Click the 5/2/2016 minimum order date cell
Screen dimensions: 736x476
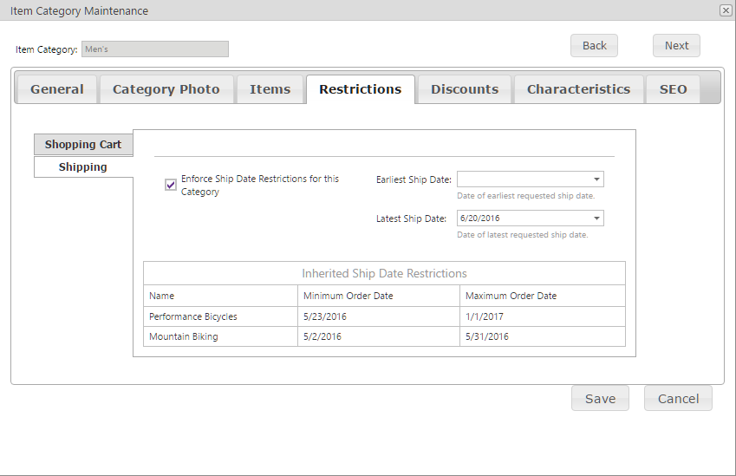pyautogui.click(x=379, y=336)
